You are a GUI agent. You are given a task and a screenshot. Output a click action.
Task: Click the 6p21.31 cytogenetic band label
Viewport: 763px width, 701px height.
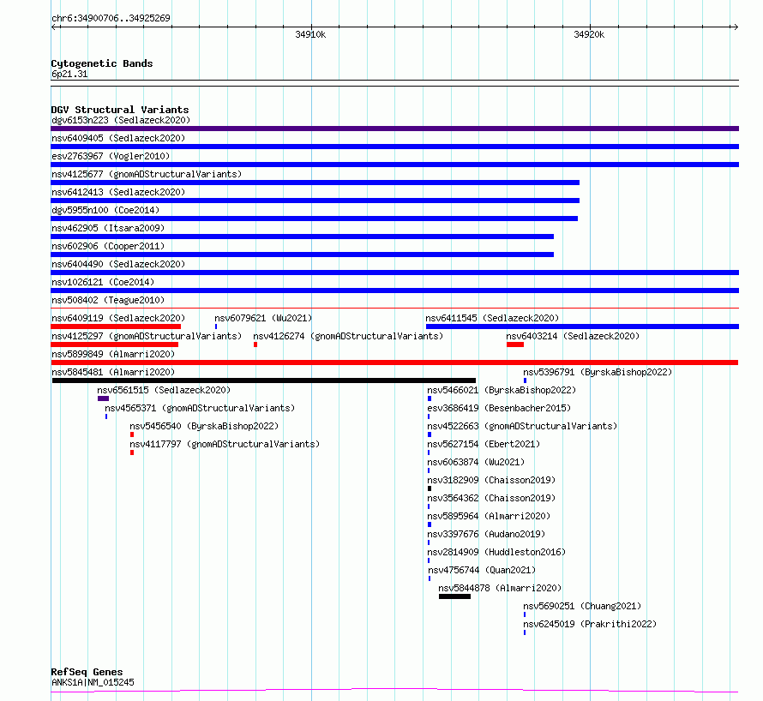tap(69, 74)
